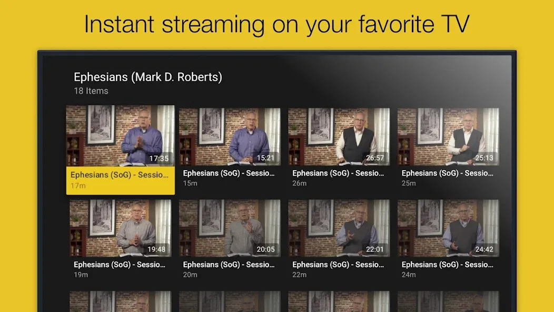
Task: Open the video thumbnail with duration 15:21
Action: 230,136
